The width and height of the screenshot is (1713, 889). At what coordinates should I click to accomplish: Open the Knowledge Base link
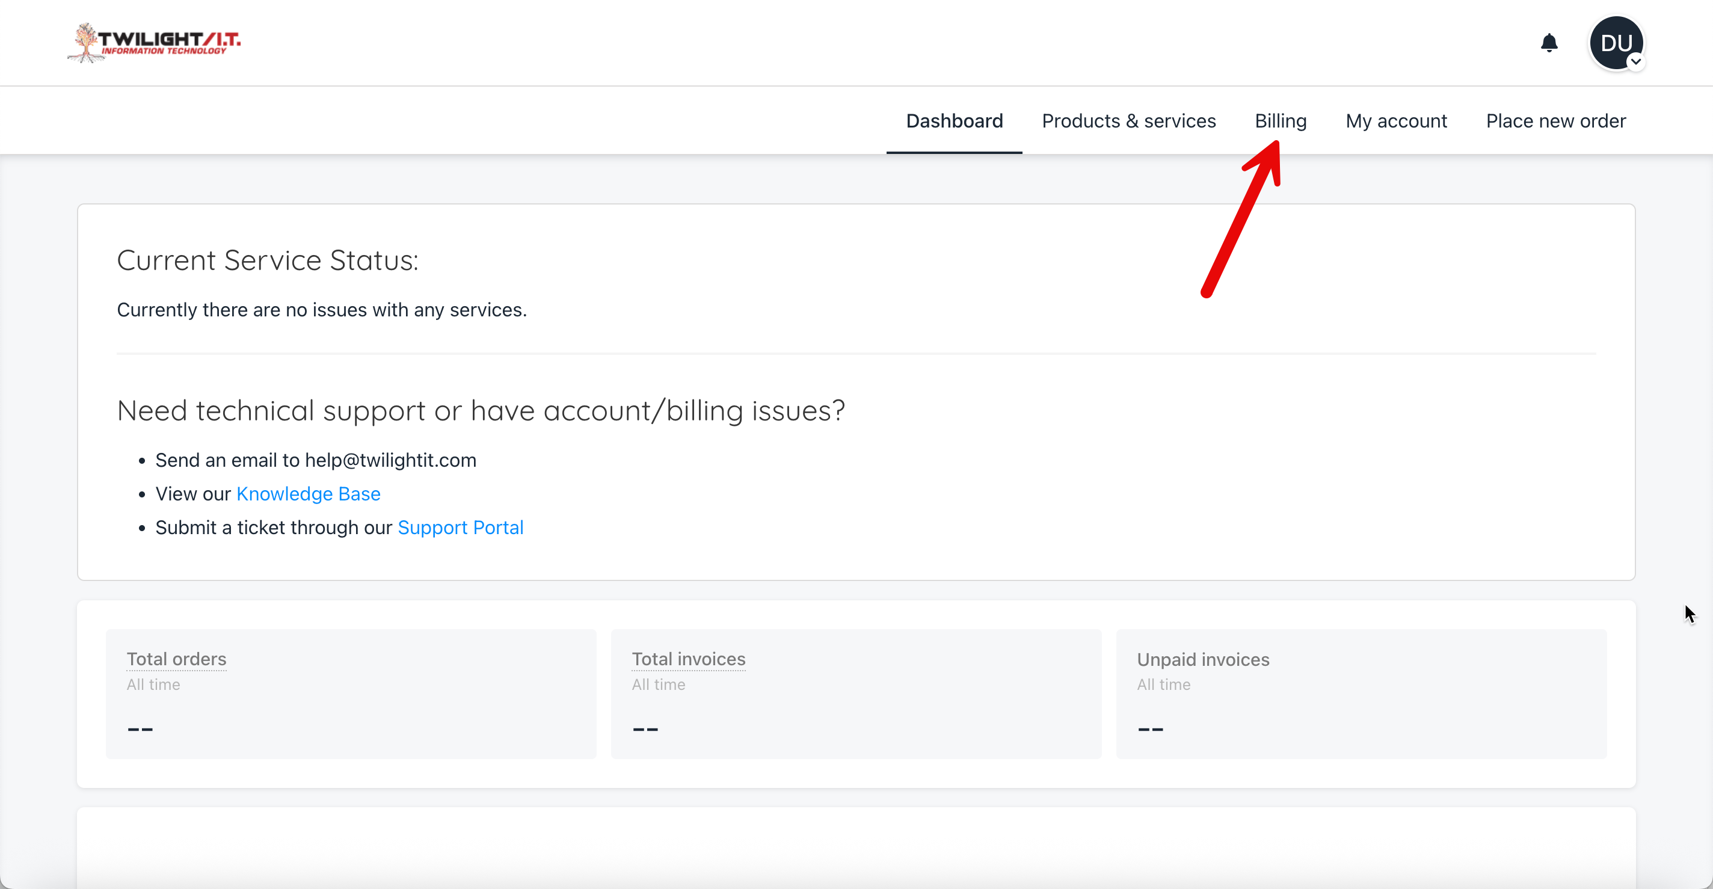(x=308, y=494)
